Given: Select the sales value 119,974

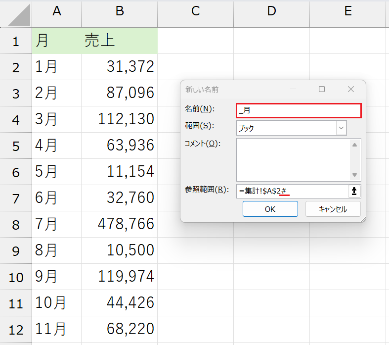Looking at the screenshot, I should click(119, 277).
